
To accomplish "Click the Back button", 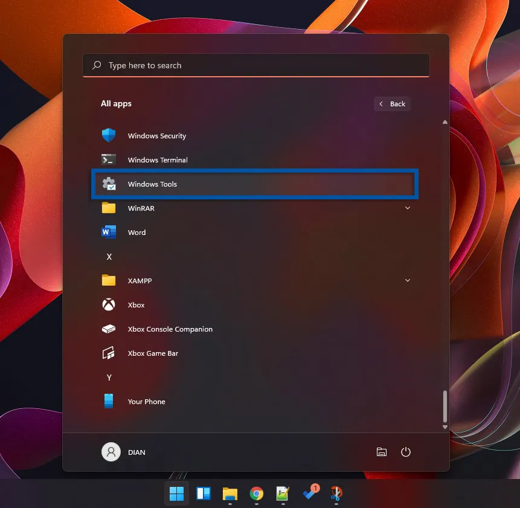I will coord(391,103).
